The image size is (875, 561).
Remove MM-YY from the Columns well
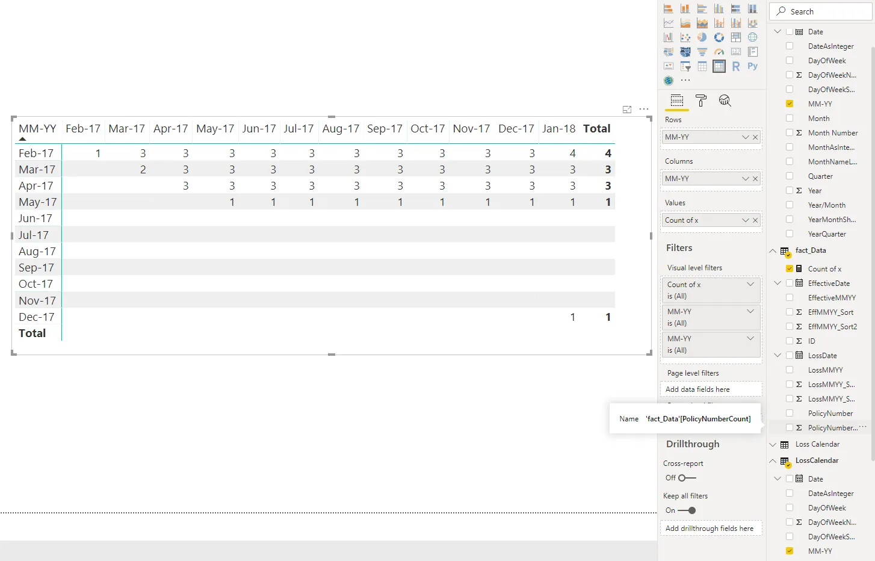[x=755, y=179]
